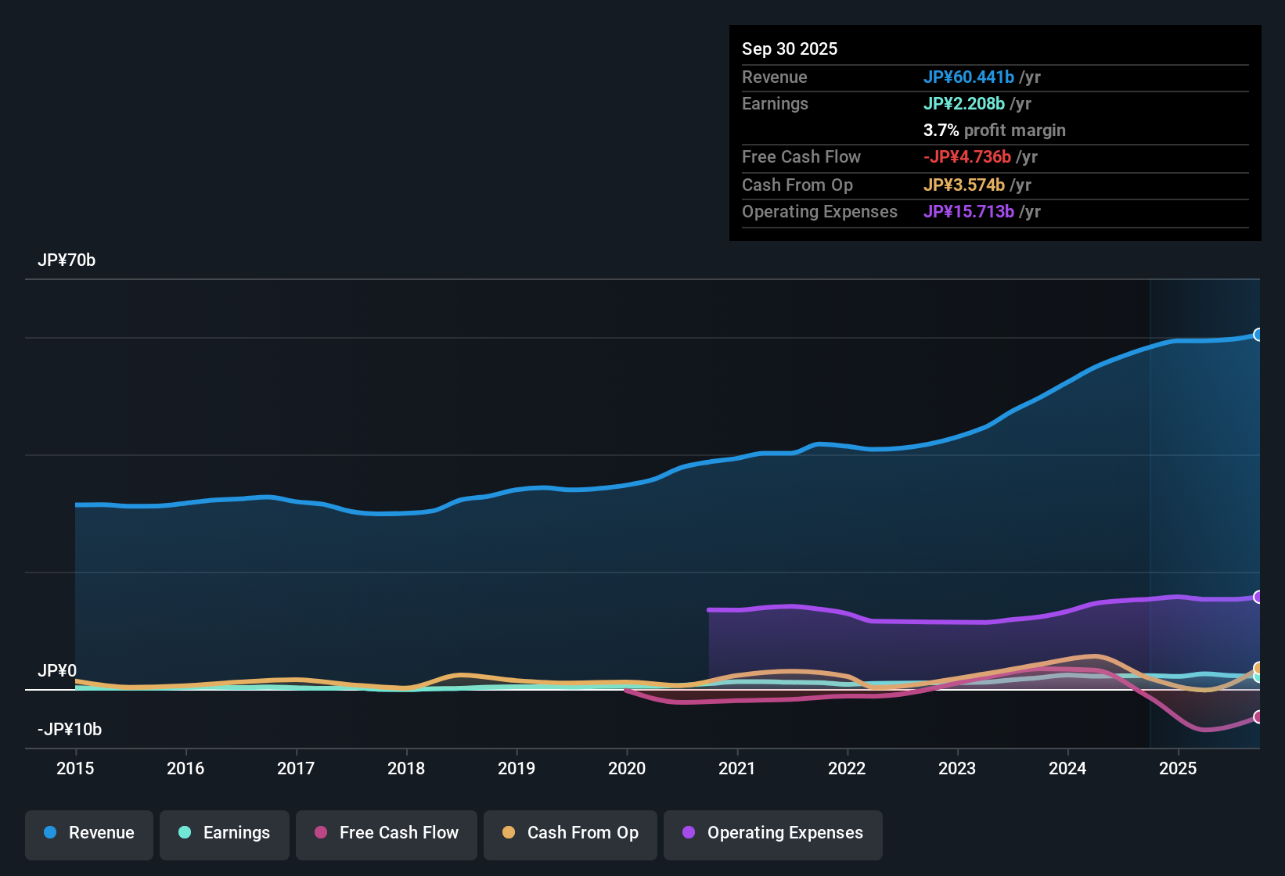Viewport: 1285px width, 876px height.
Task: Select the 2020 axis label
Action: (627, 769)
